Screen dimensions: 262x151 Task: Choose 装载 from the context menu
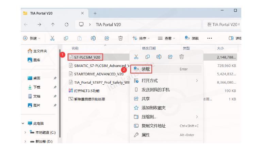166,69
